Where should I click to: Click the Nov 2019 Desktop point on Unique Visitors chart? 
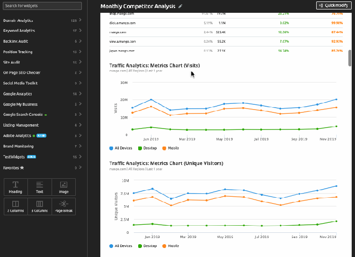(x=336, y=221)
